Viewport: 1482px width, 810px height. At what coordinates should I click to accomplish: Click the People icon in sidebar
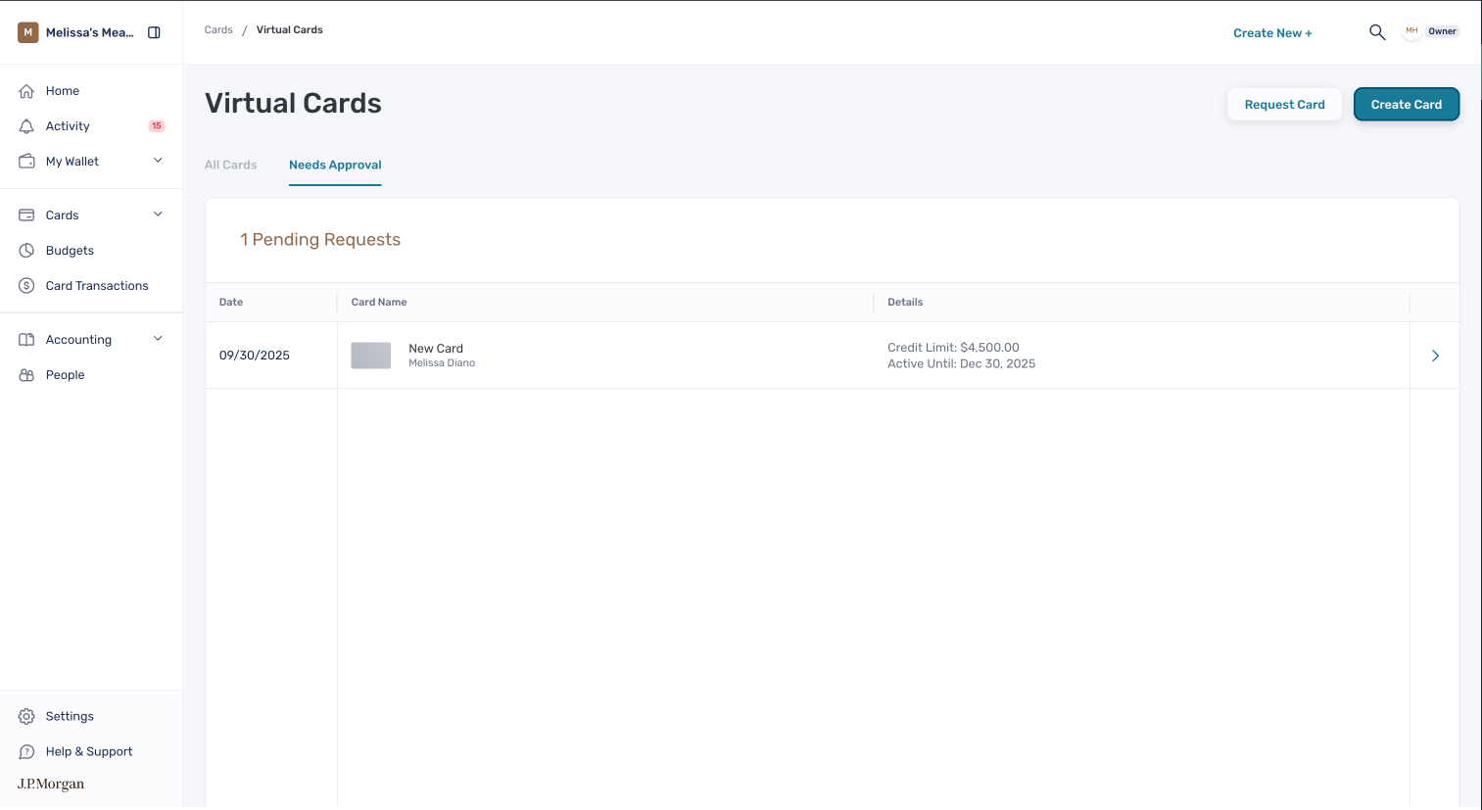tap(26, 375)
